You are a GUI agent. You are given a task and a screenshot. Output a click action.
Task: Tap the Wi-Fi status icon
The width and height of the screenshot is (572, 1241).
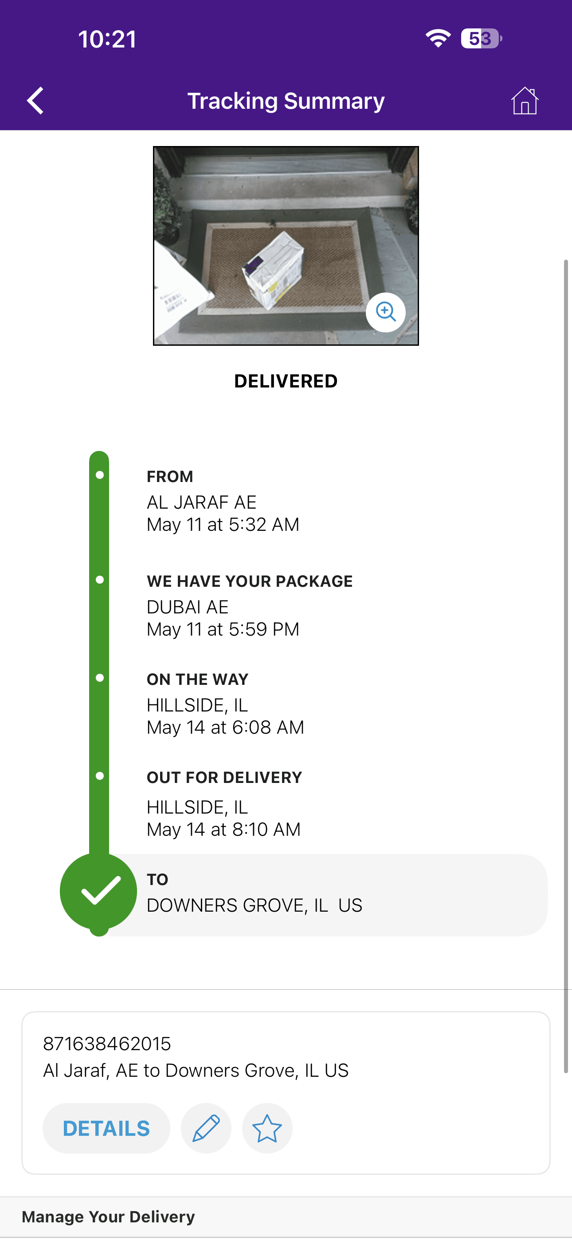(438, 39)
